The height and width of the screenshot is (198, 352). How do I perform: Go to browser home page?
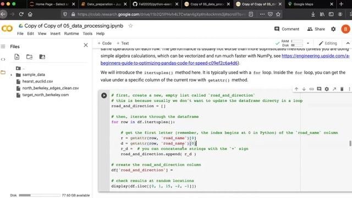(30, 14)
